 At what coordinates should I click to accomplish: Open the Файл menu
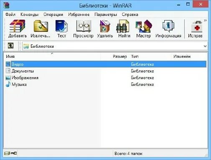(10, 15)
